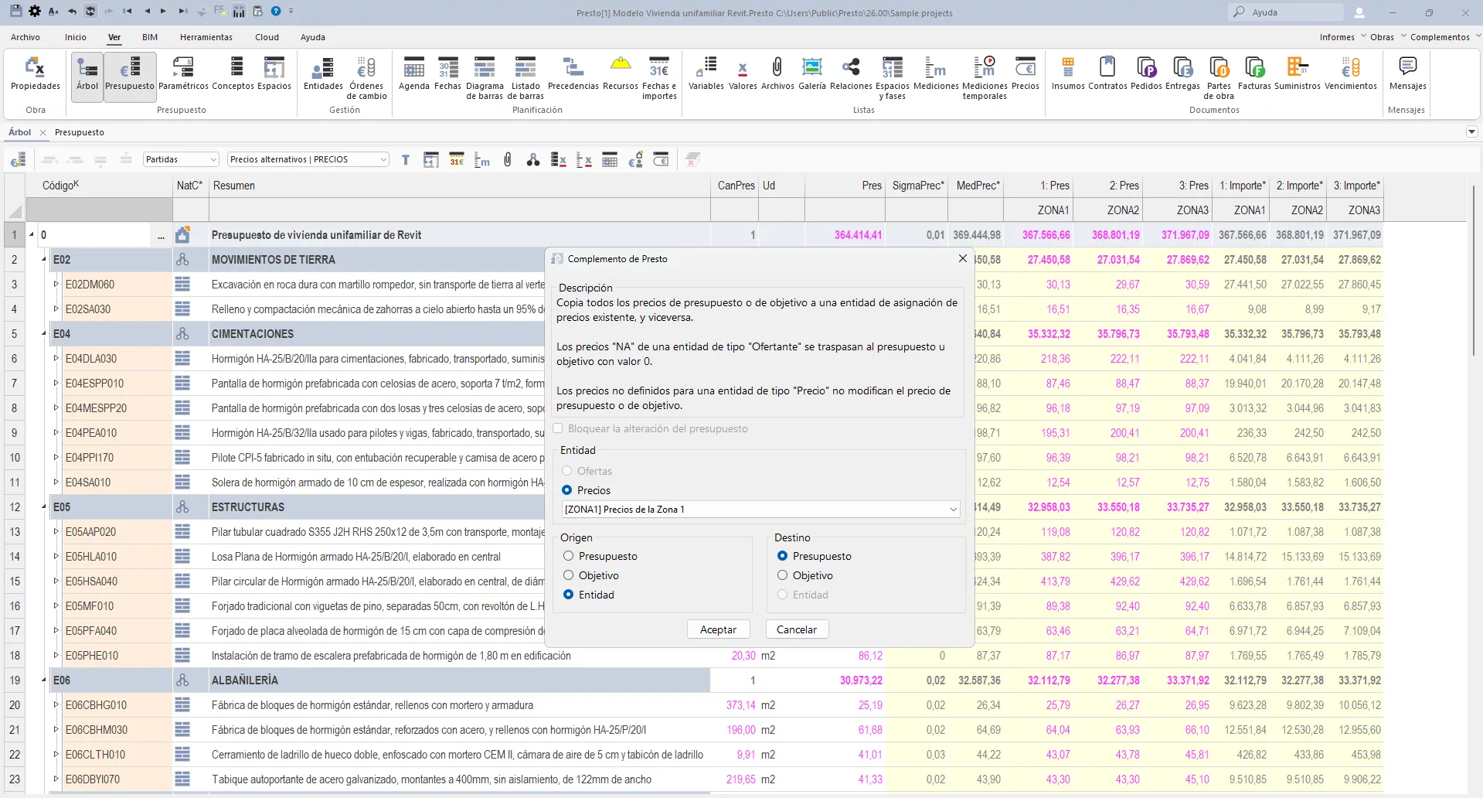Open the Galería icon
The width and height of the screenshot is (1483, 798).
[812, 74]
